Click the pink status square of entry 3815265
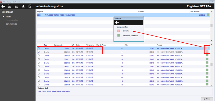Viewport: 215px width, 101px height. [x=207, y=48]
